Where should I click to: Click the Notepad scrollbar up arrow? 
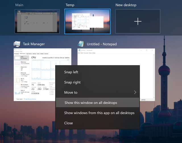pos(154,55)
